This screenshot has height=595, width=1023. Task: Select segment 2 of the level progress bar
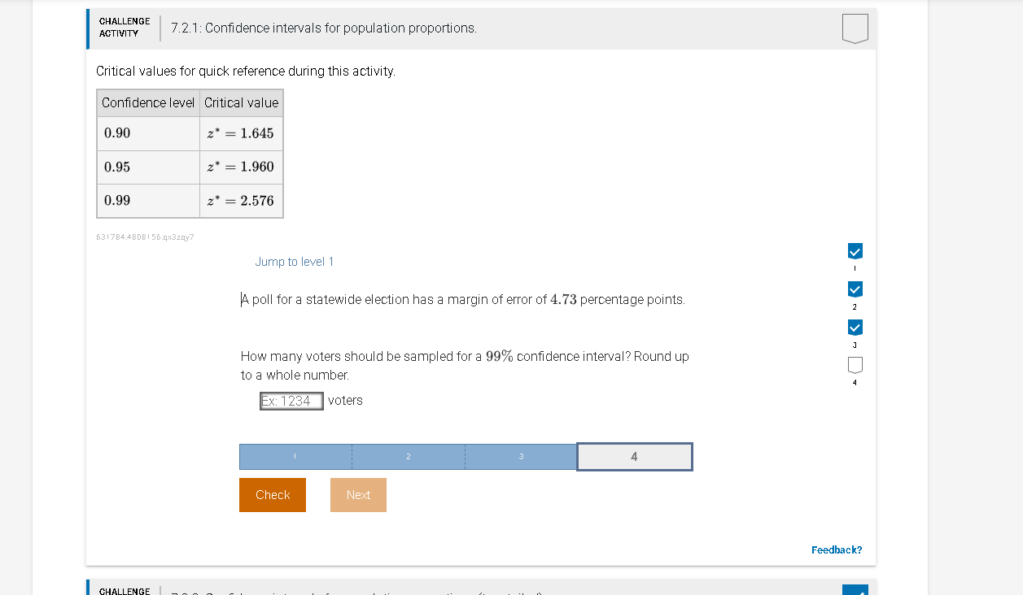[x=408, y=456]
